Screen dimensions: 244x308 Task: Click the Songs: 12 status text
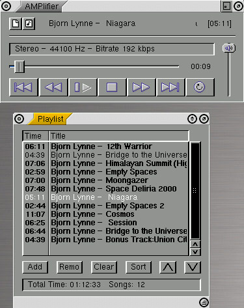127,285
